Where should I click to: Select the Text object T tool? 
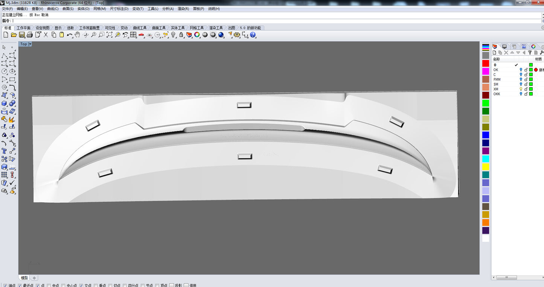4,151
